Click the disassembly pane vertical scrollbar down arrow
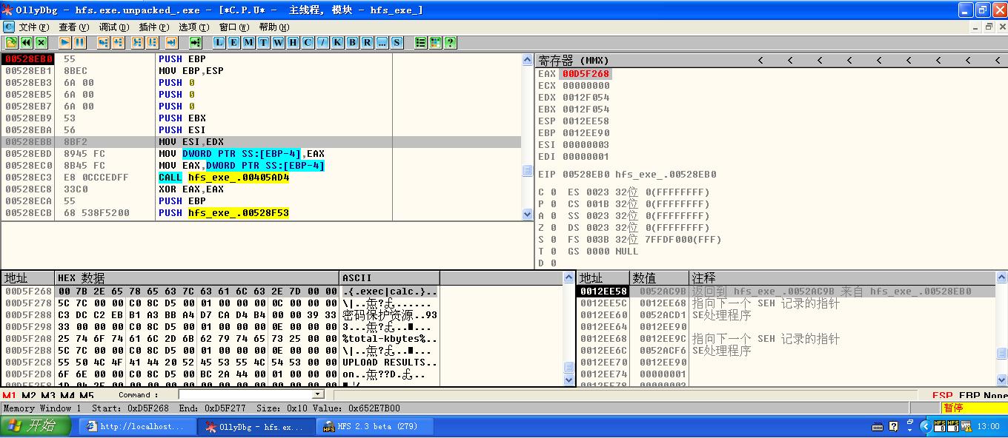This screenshot has height=438, width=1008. 528,215
